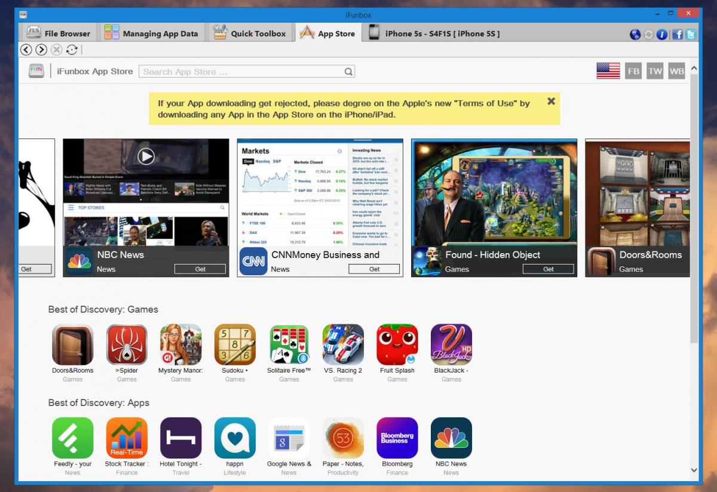Go forward with the forward arrow
This screenshot has height=492, width=717.
(41, 50)
